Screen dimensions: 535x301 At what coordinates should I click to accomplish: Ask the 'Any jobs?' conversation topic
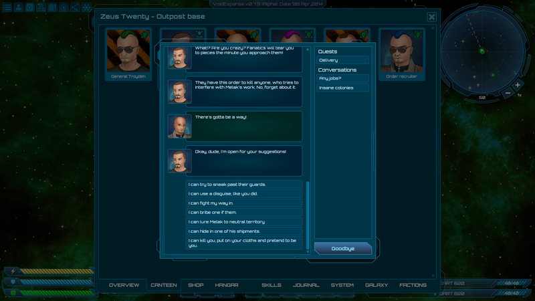click(x=342, y=78)
